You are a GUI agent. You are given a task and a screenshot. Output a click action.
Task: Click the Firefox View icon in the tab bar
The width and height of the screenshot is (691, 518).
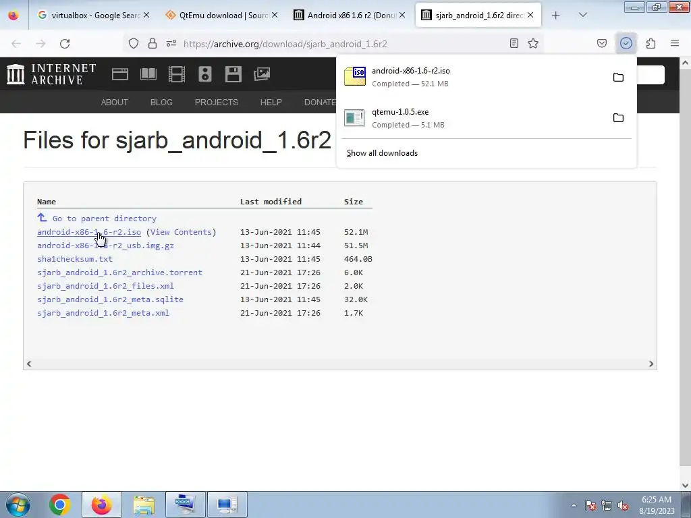click(13, 15)
